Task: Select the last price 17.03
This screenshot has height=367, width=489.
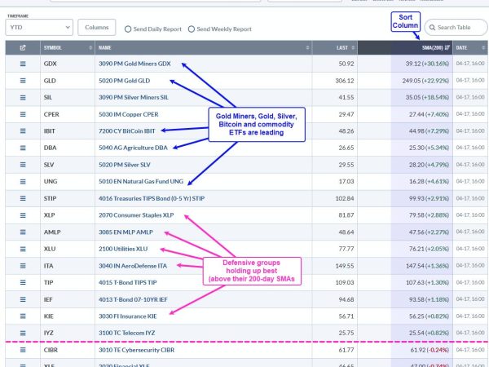Action: pos(346,182)
